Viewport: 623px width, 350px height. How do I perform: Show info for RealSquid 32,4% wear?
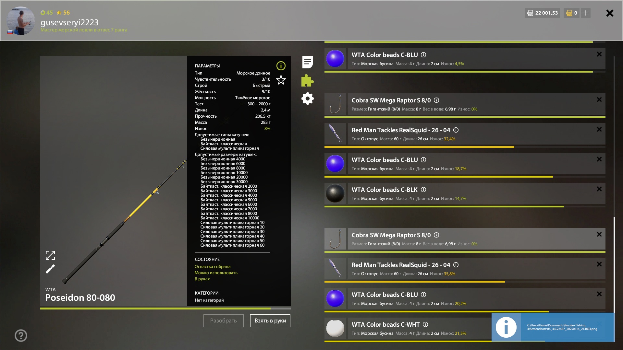(x=456, y=130)
